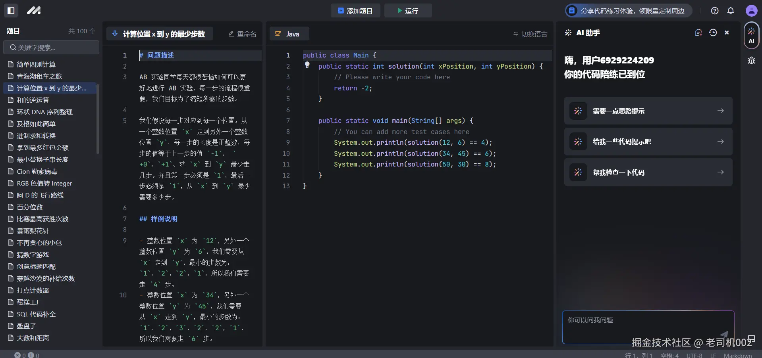Click the LF line ending status
Viewport: 762px width, 358px height.
[x=713, y=355]
